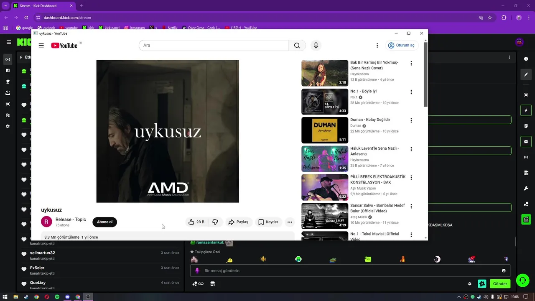Open Kick dashboard hamburger menu
Viewport: 535px width, 301px height.
click(9, 42)
